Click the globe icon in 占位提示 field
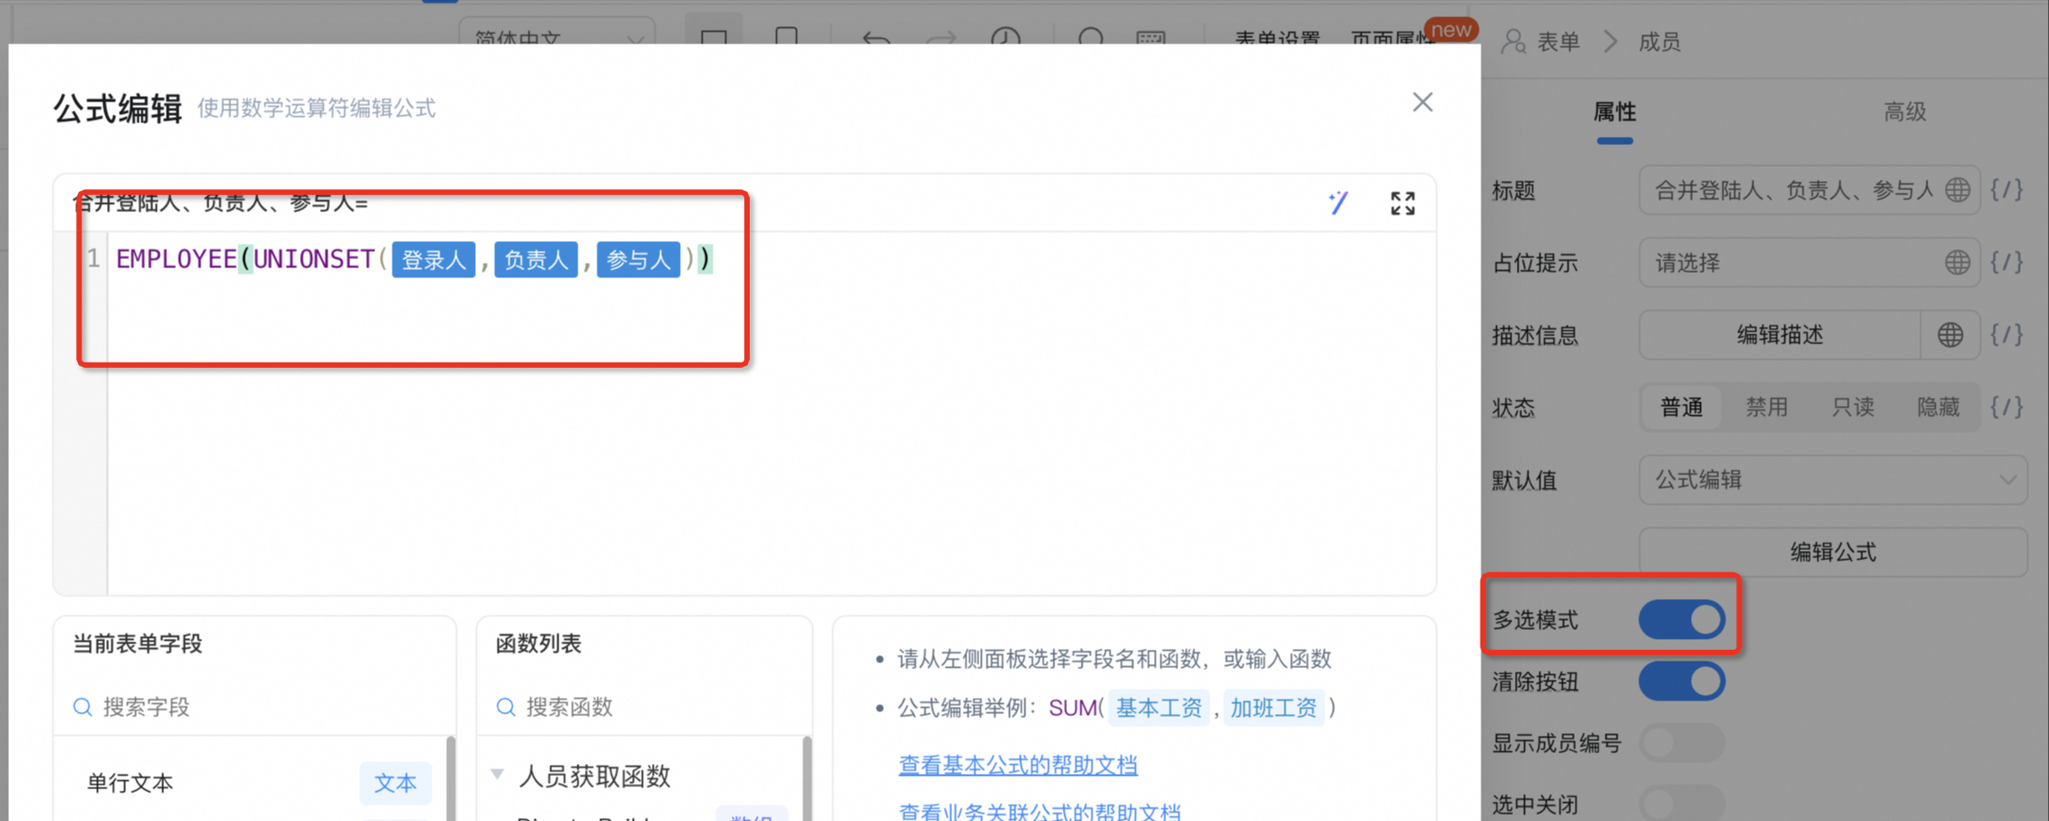The height and width of the screenshot is (821, 2049). point(1957,263)
